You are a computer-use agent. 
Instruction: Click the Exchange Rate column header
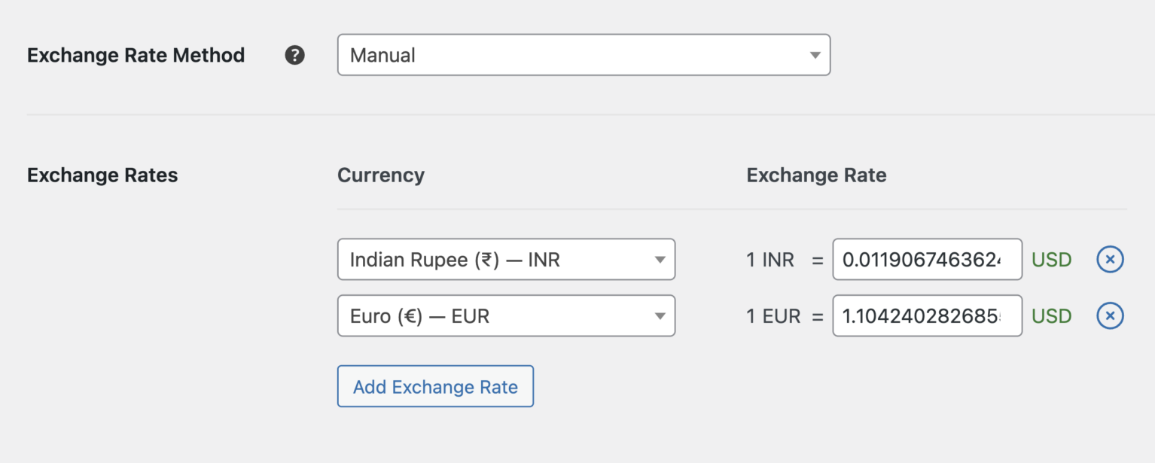click(816, 175)
